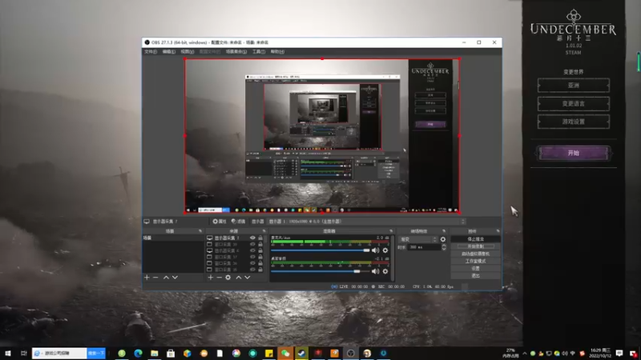Hide the 显示器采集 7 source
The image size is (641, 360).
(x=252, y=238)
